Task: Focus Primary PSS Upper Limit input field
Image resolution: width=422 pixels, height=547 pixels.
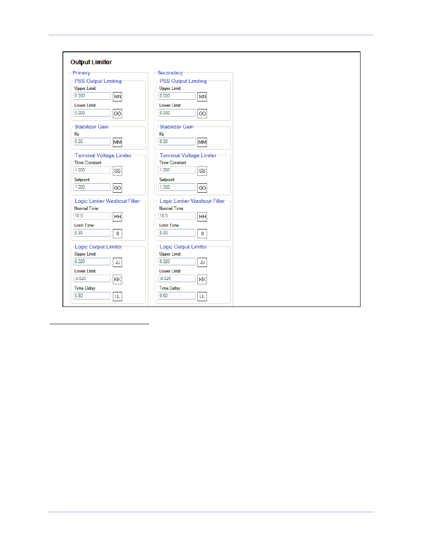Action: click(92, 96)
